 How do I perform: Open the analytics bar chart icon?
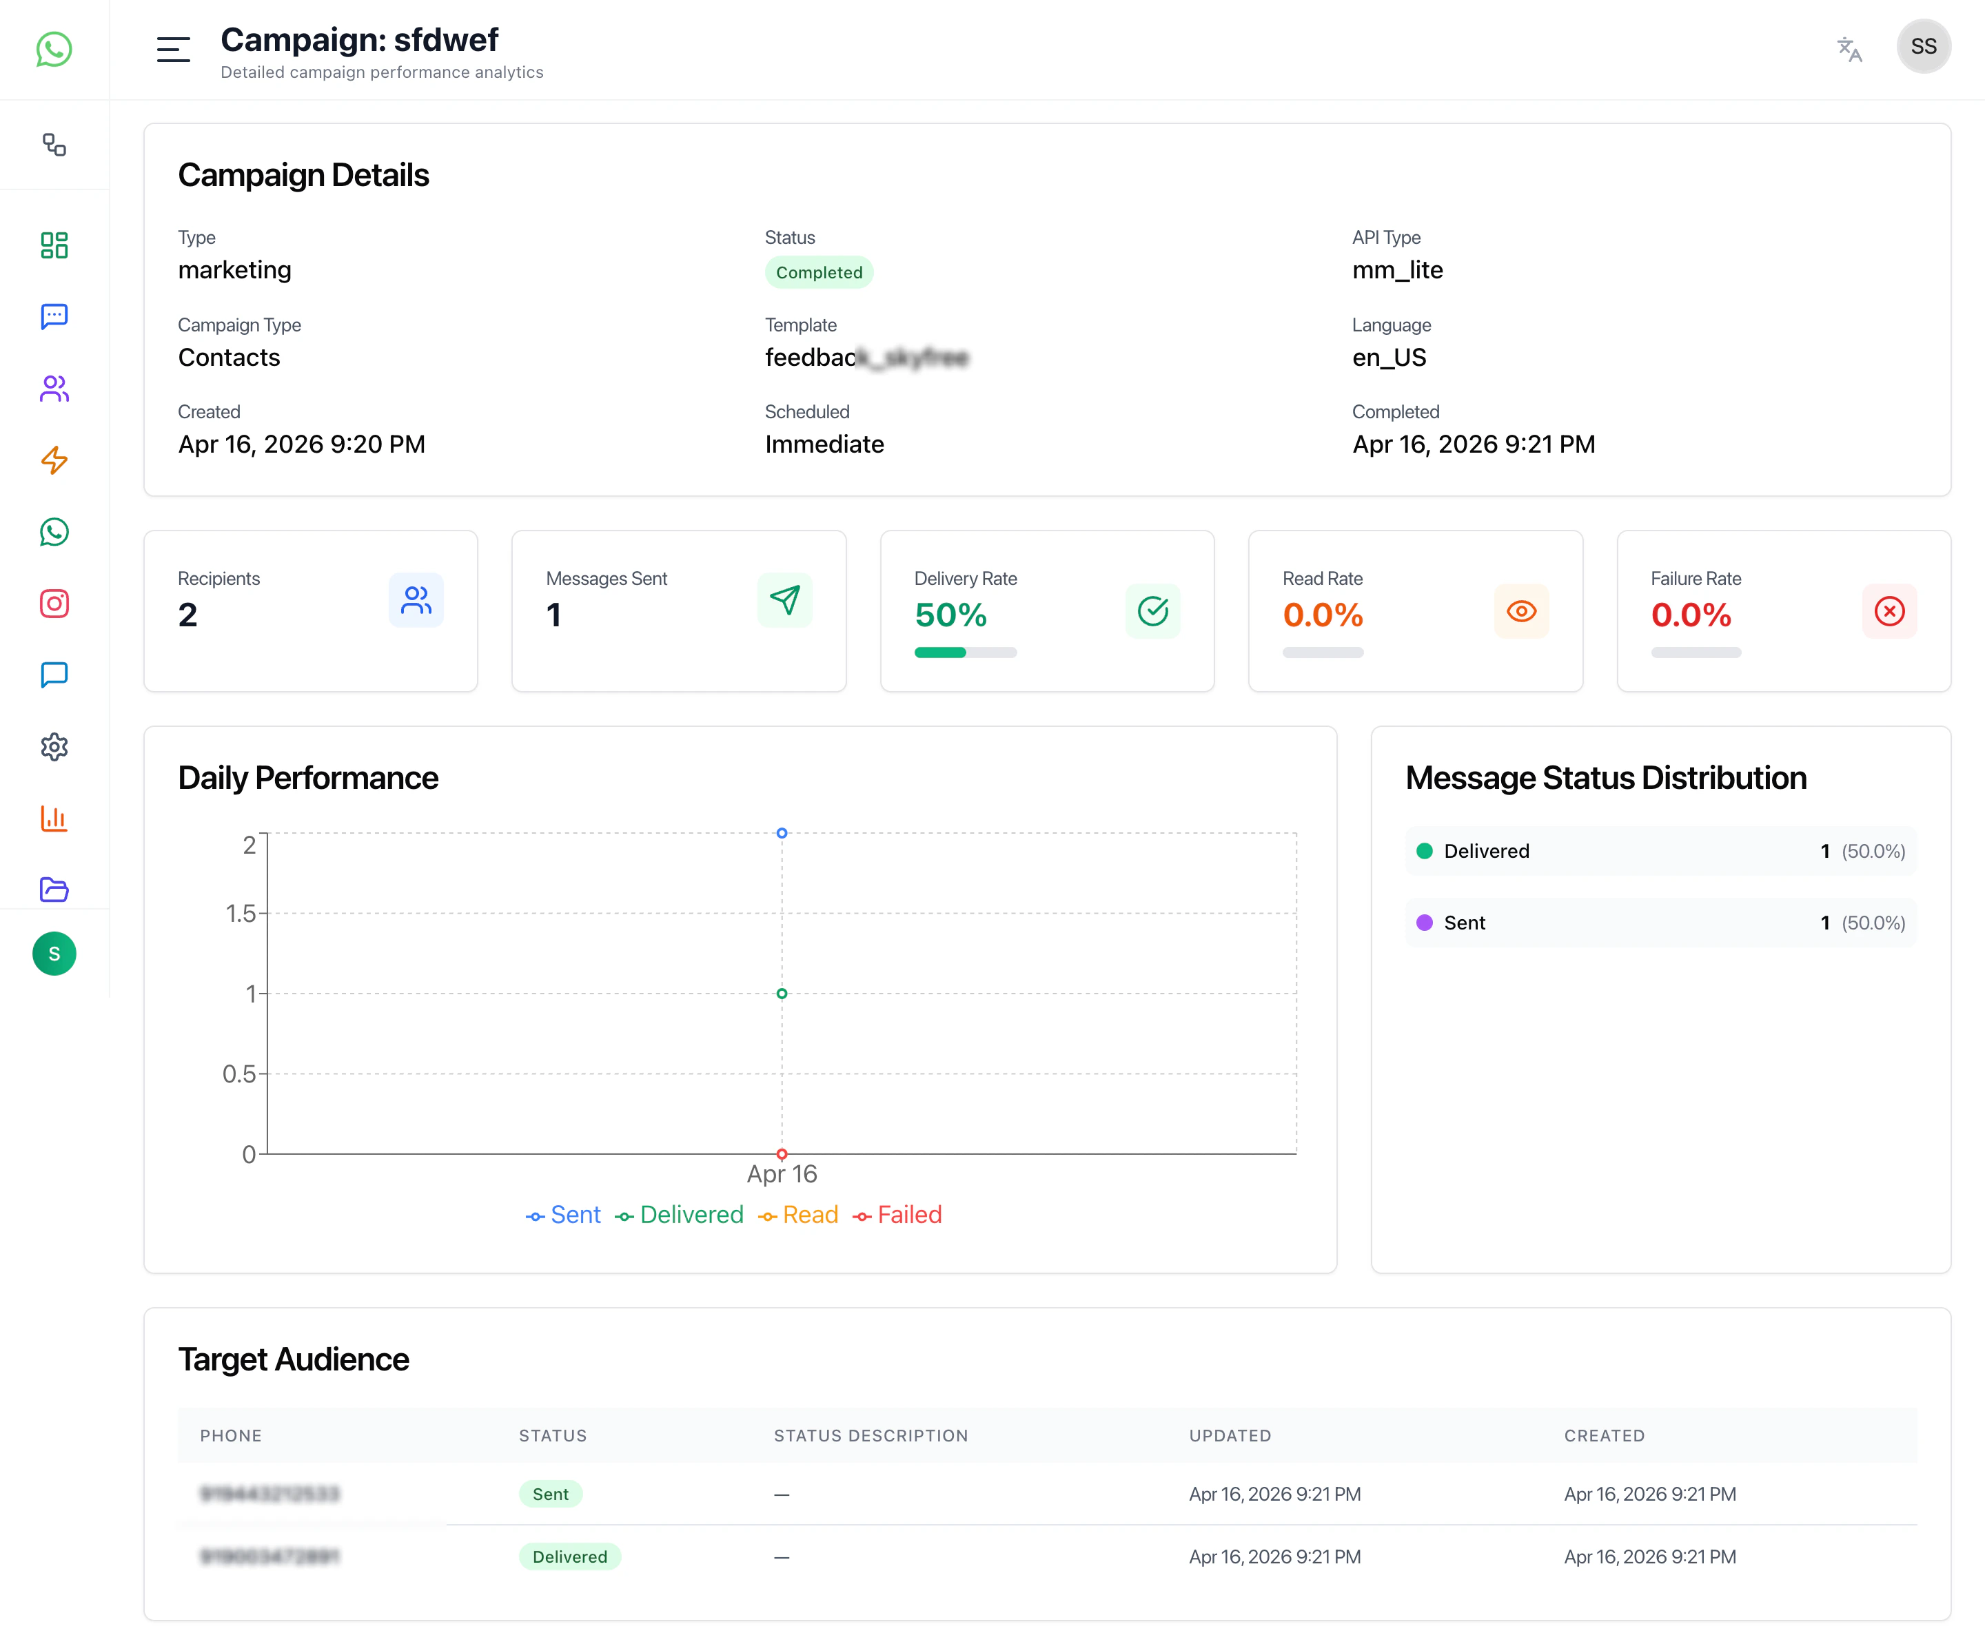pyautogui.click(x=54, y=819)
